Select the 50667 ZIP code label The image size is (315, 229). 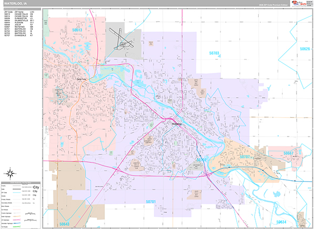tap(288, 153)
